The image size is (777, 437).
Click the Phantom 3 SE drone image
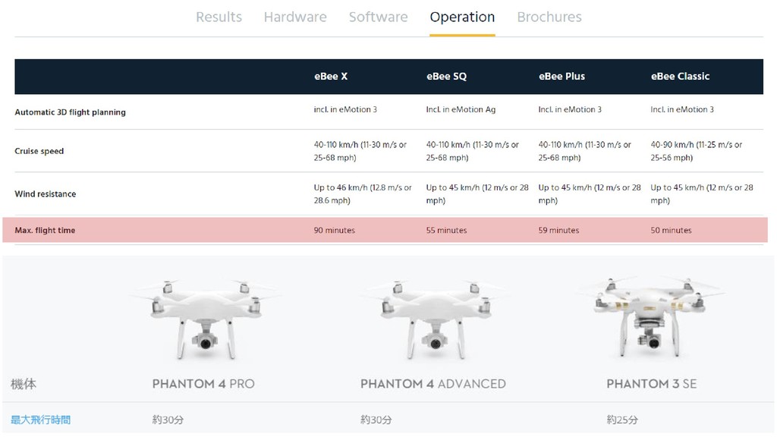(650, 313)
